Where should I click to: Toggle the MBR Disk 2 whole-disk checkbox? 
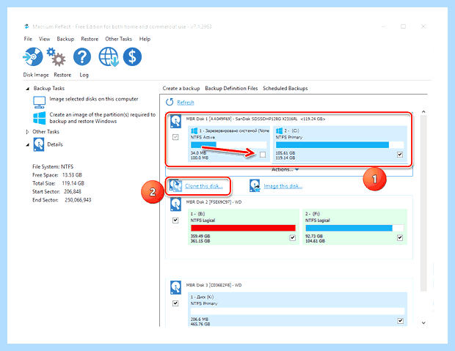coord(175,221)
